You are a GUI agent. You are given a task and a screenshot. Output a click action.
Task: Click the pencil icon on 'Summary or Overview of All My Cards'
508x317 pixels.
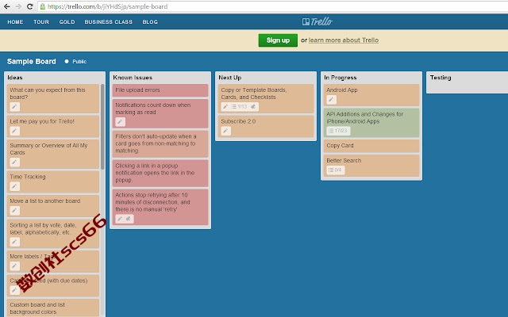coord(14,162)
